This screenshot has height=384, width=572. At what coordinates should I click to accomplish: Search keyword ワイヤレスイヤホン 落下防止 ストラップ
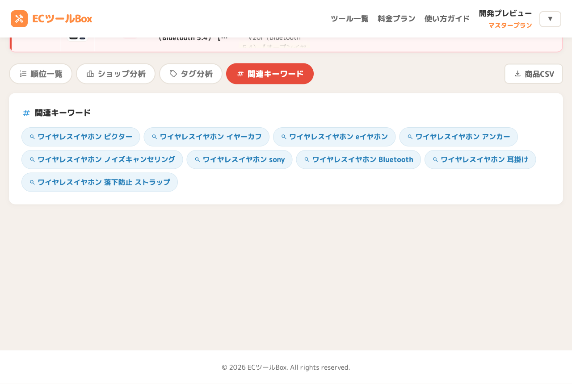100,182
